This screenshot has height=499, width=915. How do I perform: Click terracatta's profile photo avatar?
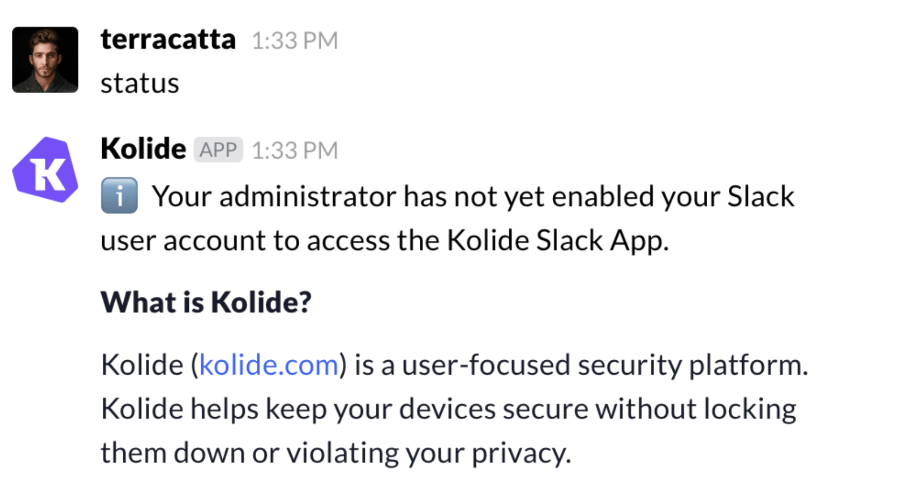tap(45, 60)
